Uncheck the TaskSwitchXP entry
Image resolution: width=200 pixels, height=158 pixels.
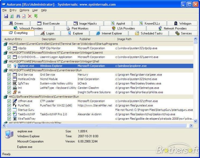pos(9,114)
